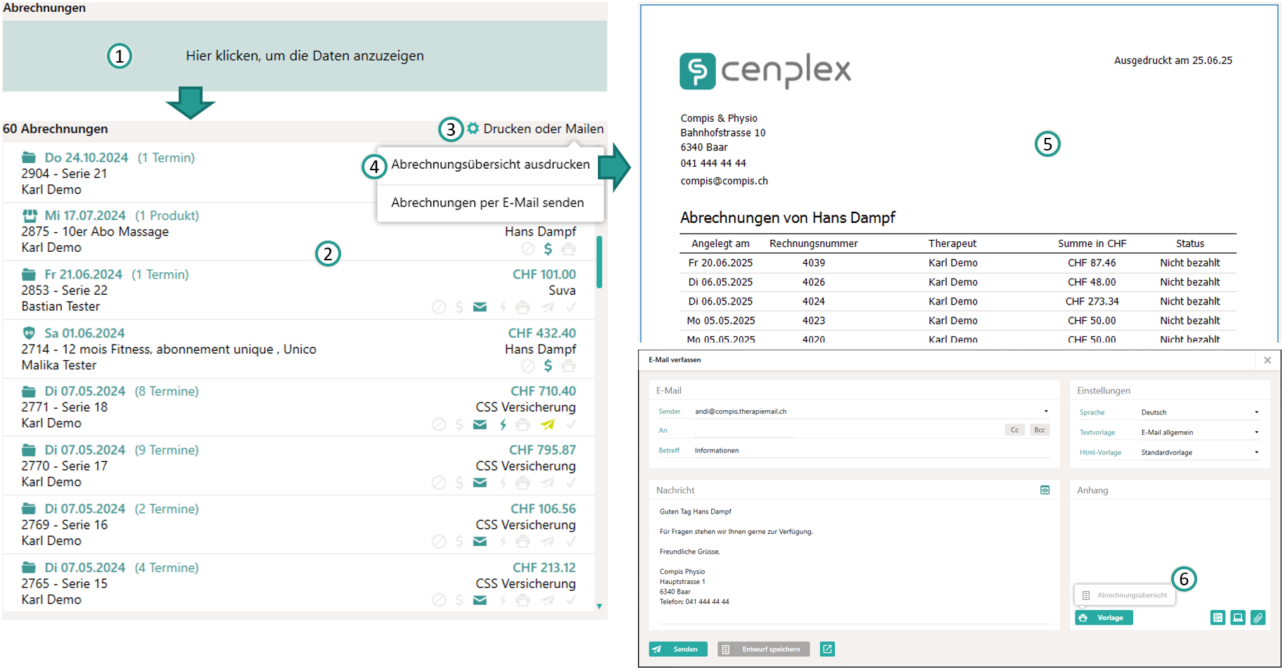Click the Betreff subject input field
The image size is (1283, 669).
pos(871,450)
